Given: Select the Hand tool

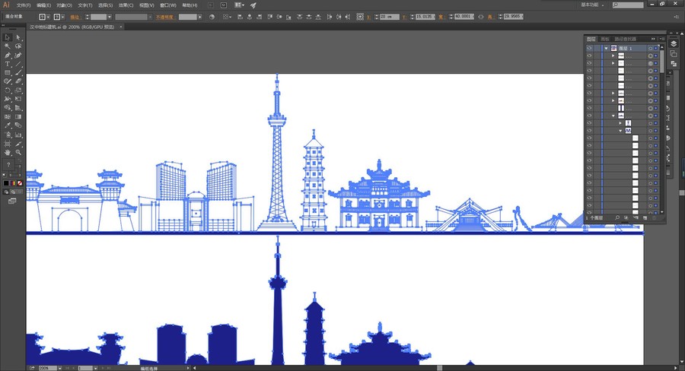Looking at the screenshot, I should pos(8,152).
